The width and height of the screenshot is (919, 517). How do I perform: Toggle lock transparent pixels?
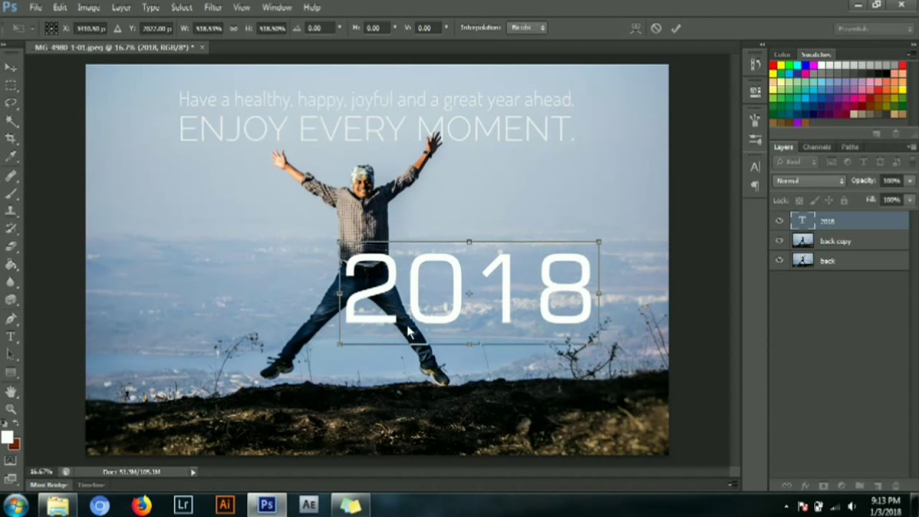tap(798, 200)
